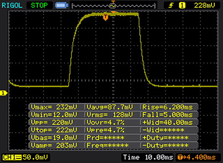The width and height of the screenshot is (223, 163).
Task: Click the CH1 coupling indicator badge
Action: [x=12, y=157]
